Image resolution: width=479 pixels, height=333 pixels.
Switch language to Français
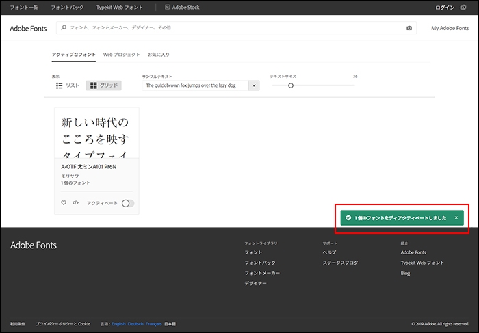154,324
